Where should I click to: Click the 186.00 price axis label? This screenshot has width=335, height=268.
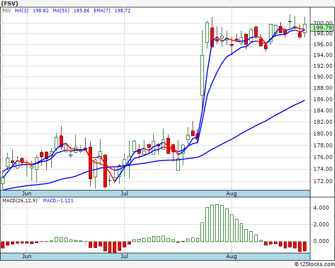click(323, 99)
